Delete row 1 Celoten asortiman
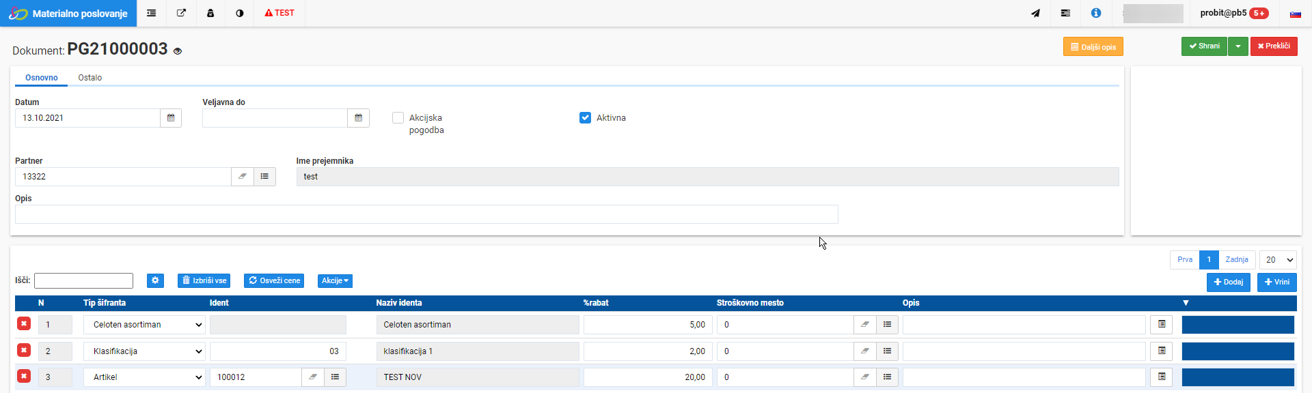Viewport: 1312px width, 393px height. (24, 323)
